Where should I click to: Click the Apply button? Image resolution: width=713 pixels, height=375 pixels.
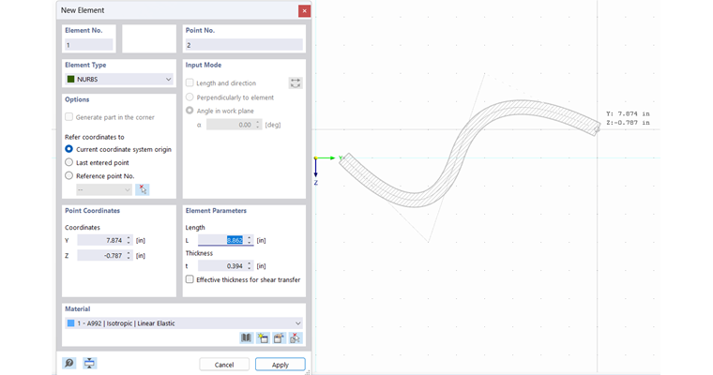(x=281, y=365)
